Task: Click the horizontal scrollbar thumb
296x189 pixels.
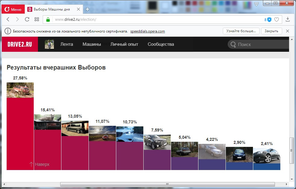Action: [167, 184]
